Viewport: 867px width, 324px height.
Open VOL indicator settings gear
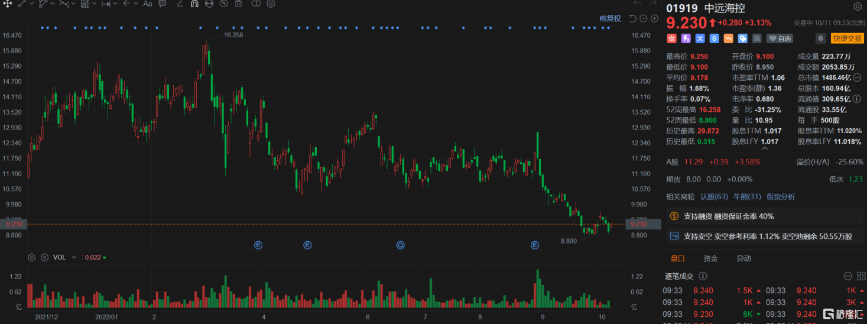32,257
